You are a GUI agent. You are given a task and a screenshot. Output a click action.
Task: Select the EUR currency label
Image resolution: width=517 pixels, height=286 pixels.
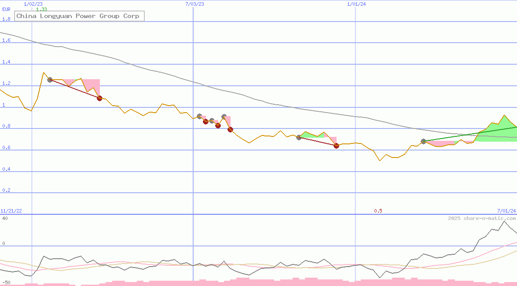pos(6,10)
